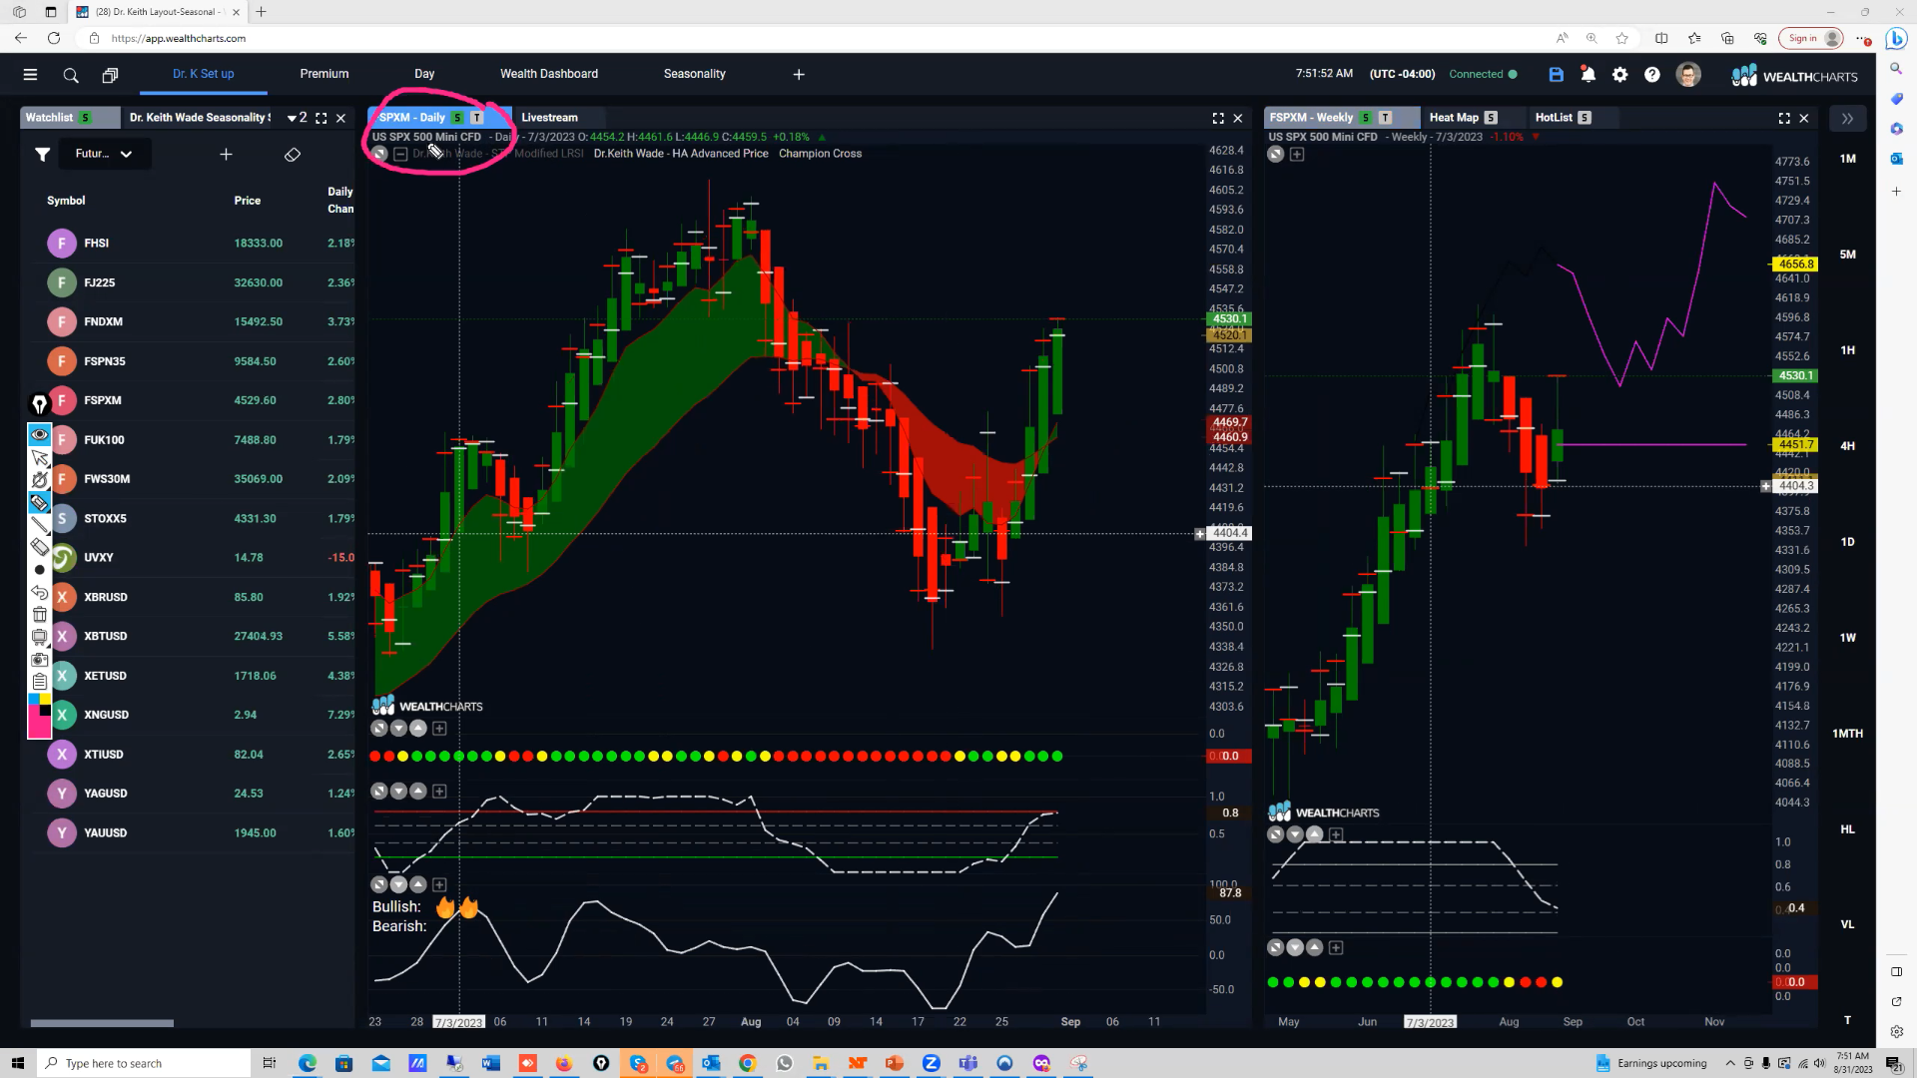Switch to the Day workspace tab

point(424,74)
